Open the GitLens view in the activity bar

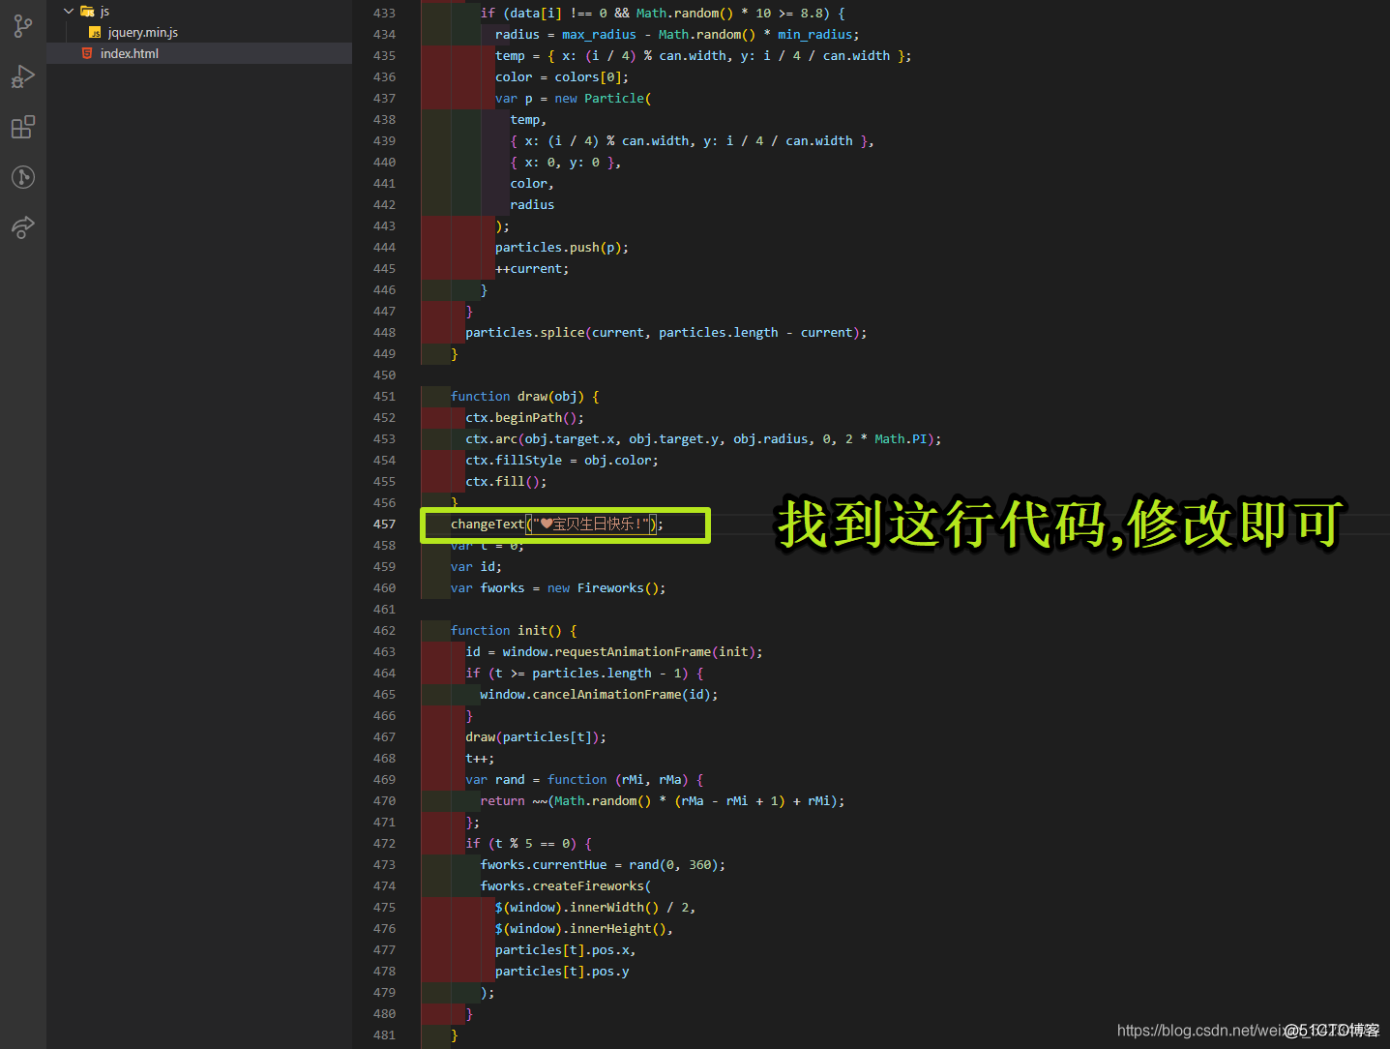pyautogui.click(x=22, y=177)
